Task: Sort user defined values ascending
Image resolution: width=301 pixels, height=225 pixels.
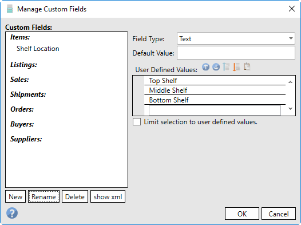Action: (226, 67)
